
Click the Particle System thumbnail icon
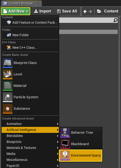(8, 97)
